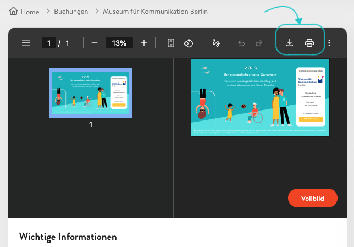
Task: Click the 13% zoom level field
Action: [x=119, y=43]
